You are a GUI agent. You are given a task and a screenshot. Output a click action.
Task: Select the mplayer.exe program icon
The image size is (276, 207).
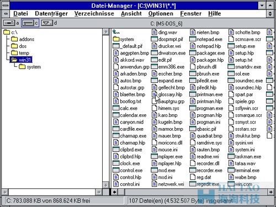point(155,156)
